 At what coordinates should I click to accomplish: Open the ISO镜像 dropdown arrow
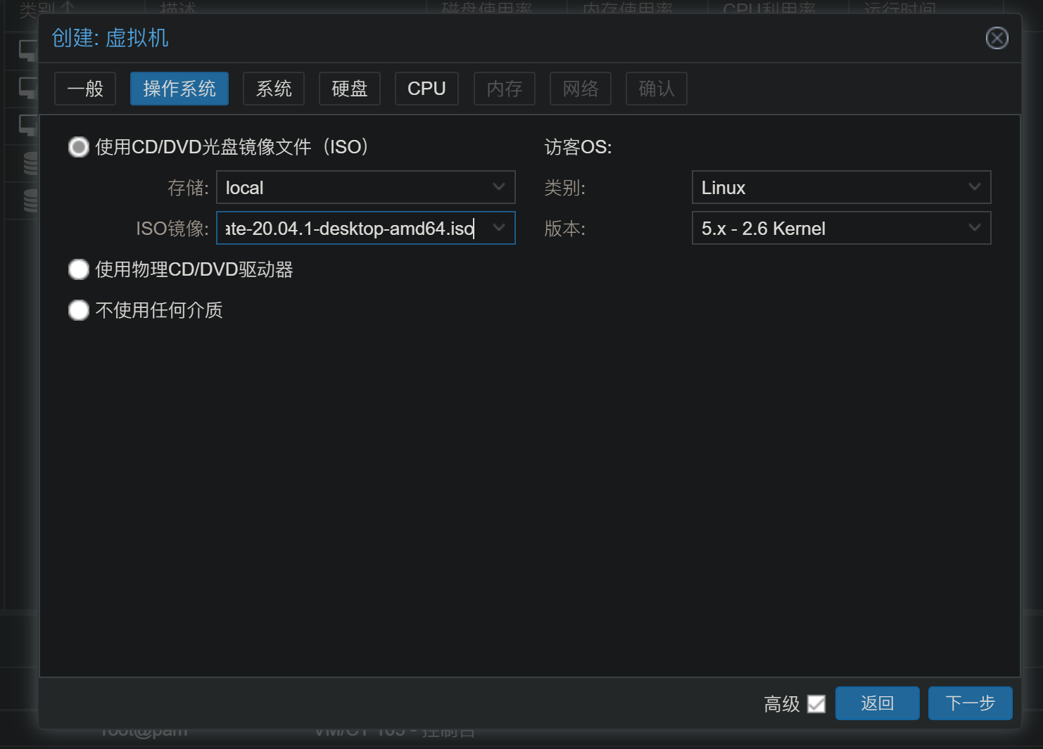pos(499,228)
